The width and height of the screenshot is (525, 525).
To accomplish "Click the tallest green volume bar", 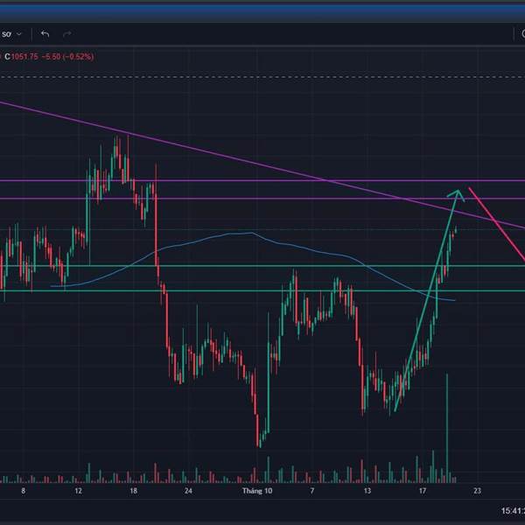I will pos(447,428).
